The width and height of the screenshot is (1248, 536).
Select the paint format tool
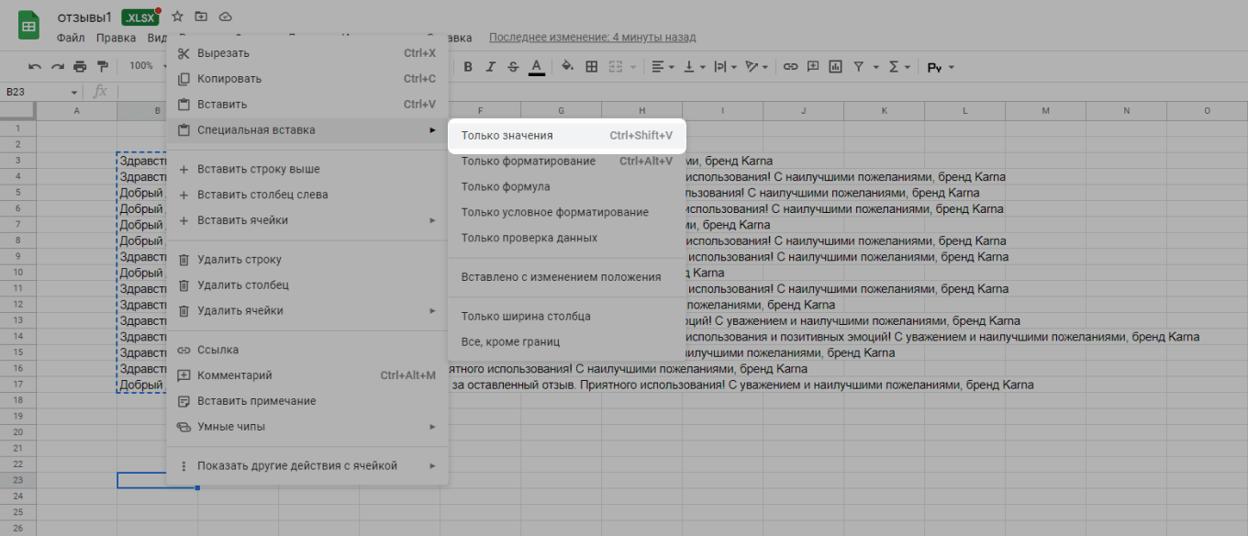click(103, 66)
